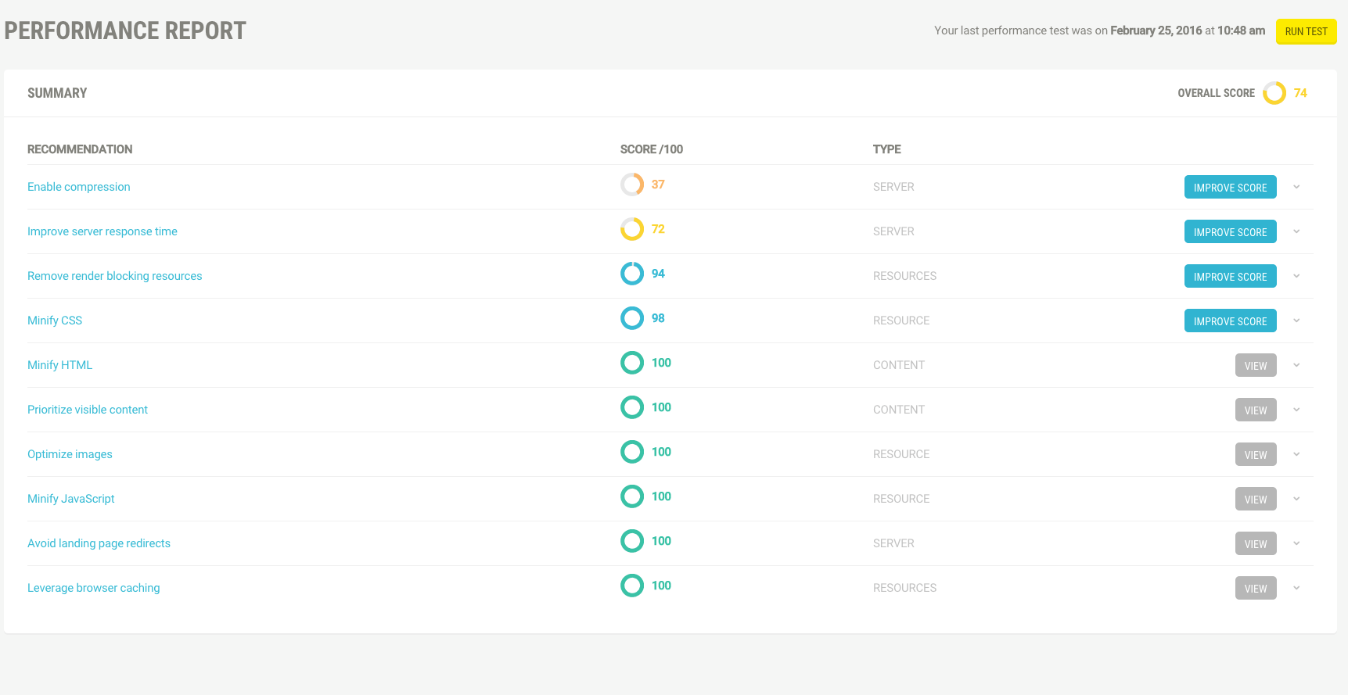Click View button for Prioritize visible content
1348x695 pixels.
click(1256, 410)
